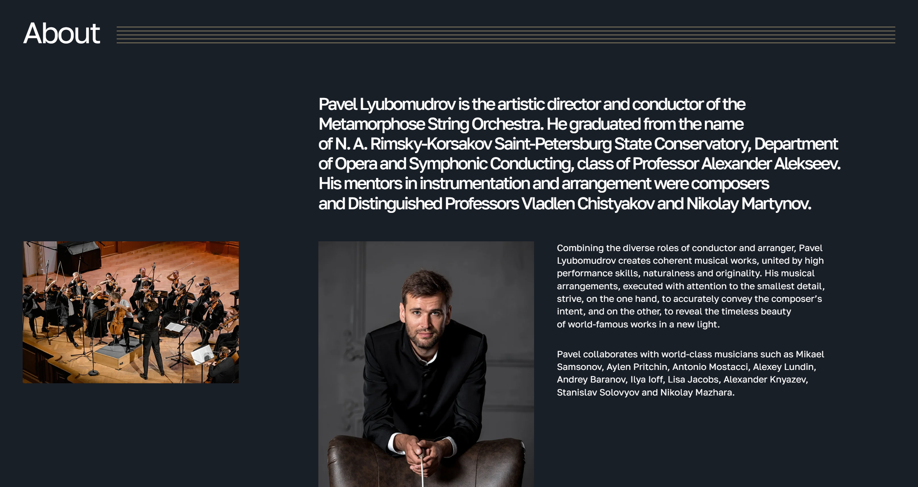The height and width of the screenshot is (487, 918).
Task: Click the name Antonio Mostacci
Action: 710,367
